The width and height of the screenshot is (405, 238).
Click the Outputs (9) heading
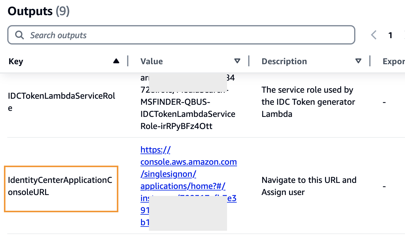coord(38,11)
